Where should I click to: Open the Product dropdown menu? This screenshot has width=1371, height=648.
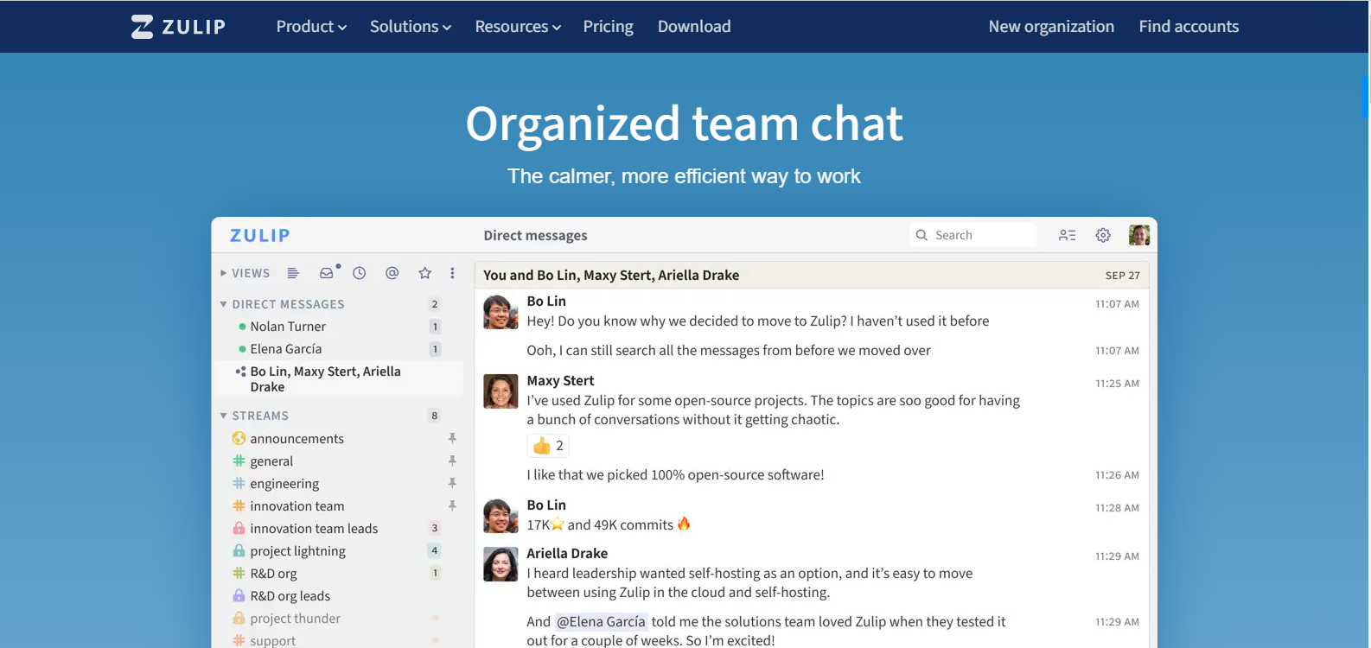[x=311, y=27]
